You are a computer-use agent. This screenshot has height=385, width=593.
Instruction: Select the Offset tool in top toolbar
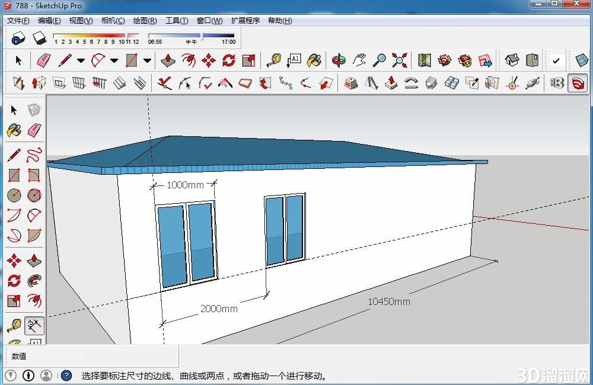point(189,60)
